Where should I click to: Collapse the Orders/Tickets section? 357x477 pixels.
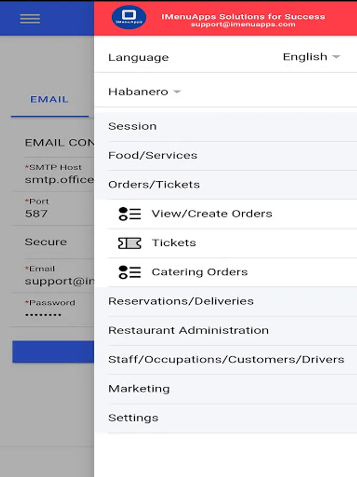click(x=225, y=184)
